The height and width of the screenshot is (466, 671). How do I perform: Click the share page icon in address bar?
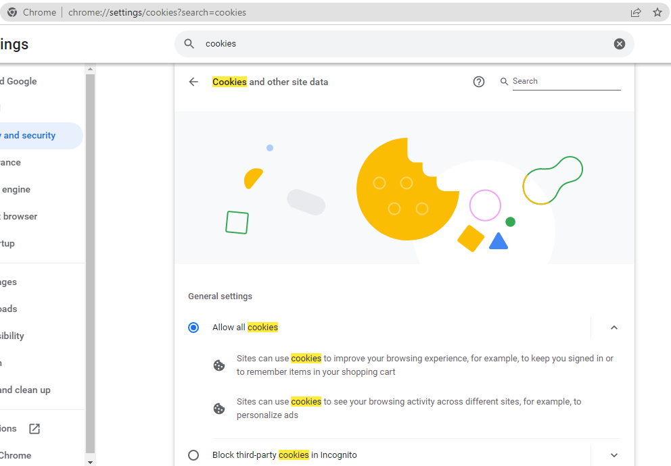point(636,12)
